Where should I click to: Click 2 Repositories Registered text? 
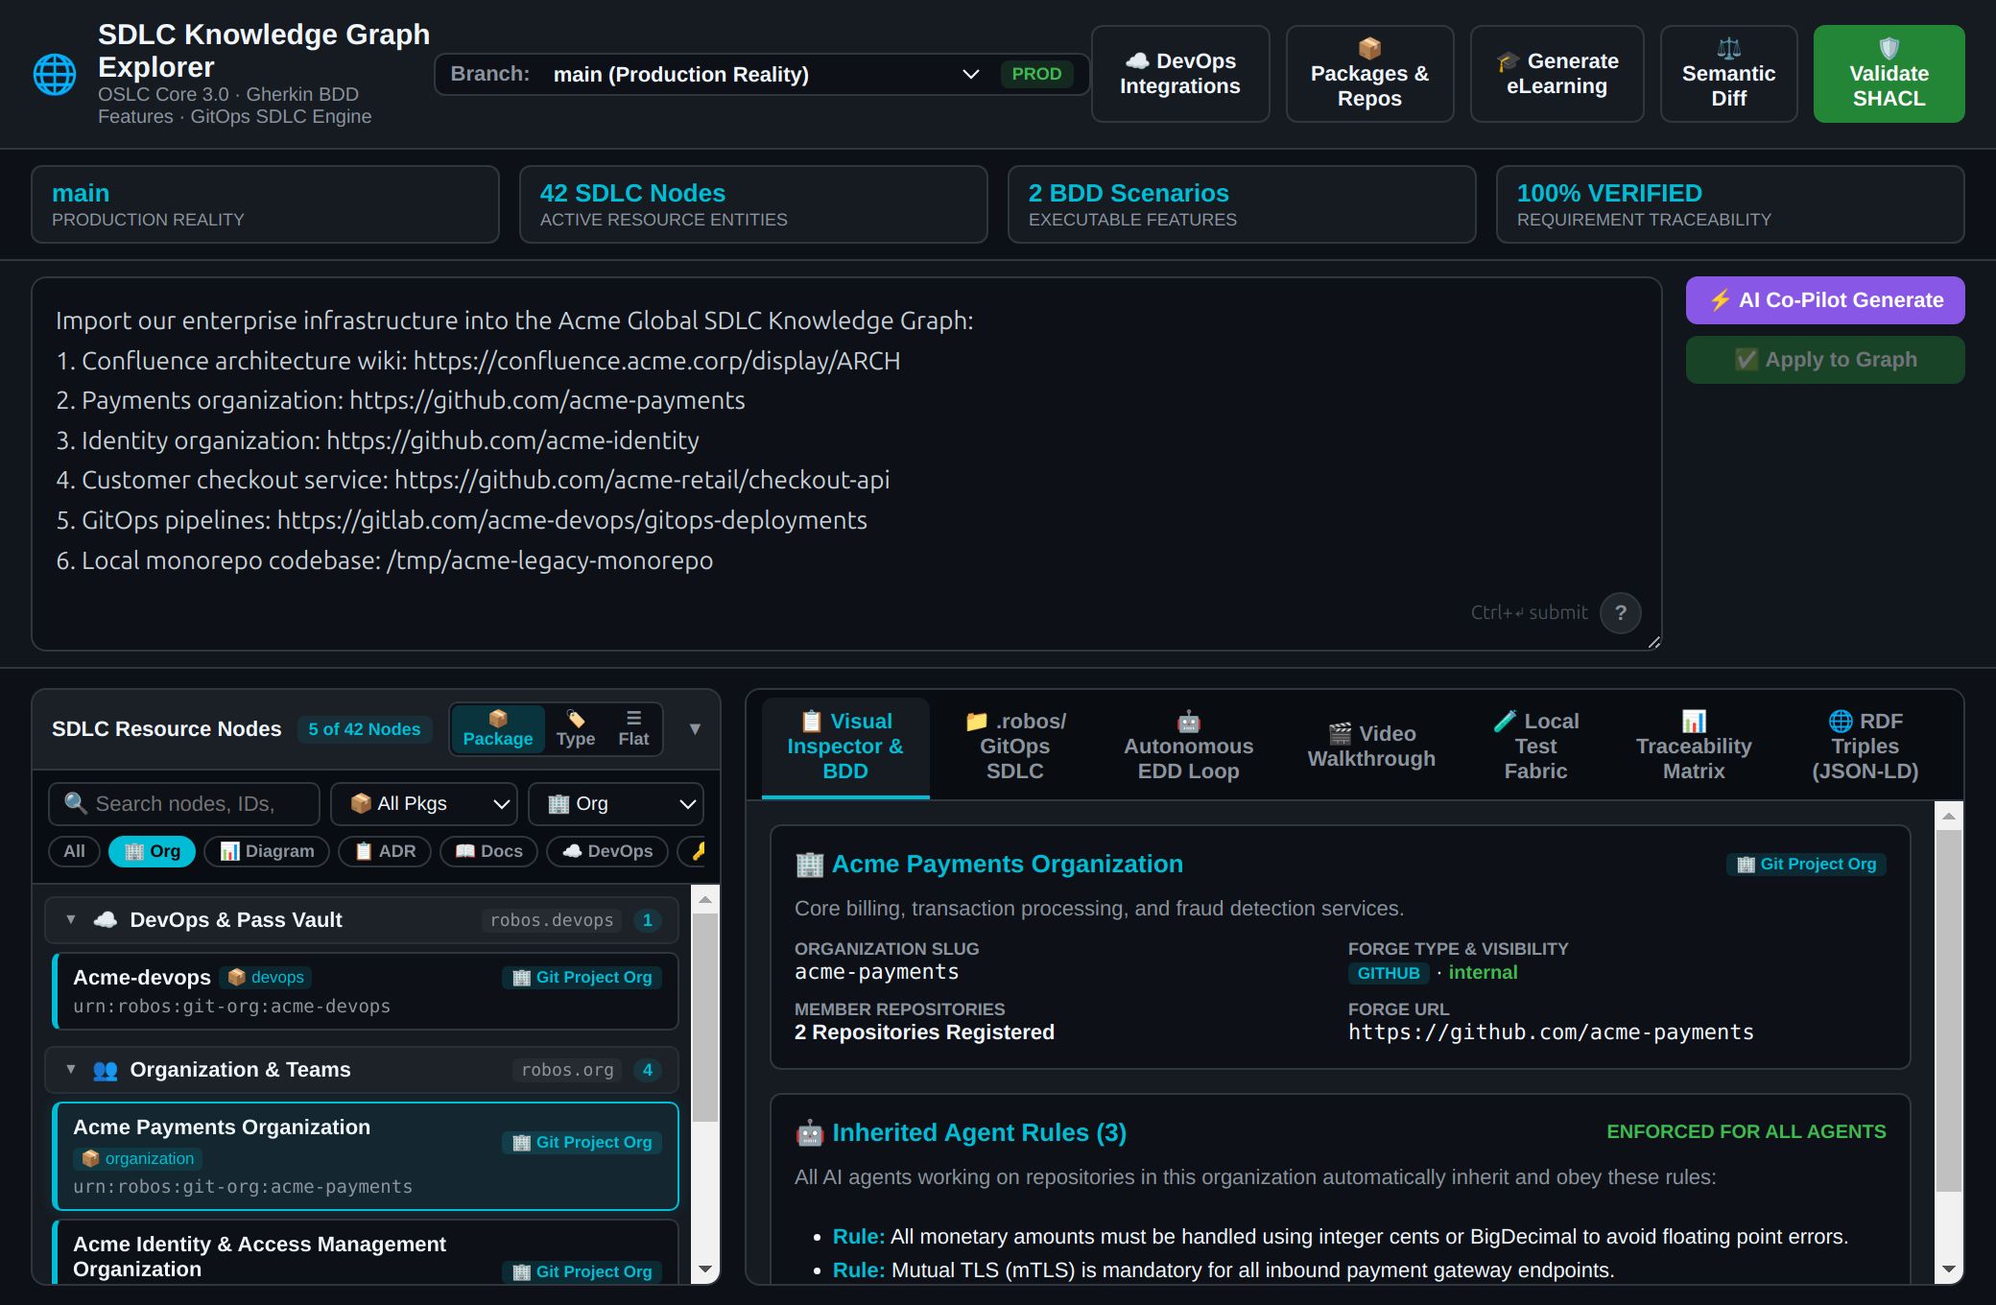(x=924, y=1032)
